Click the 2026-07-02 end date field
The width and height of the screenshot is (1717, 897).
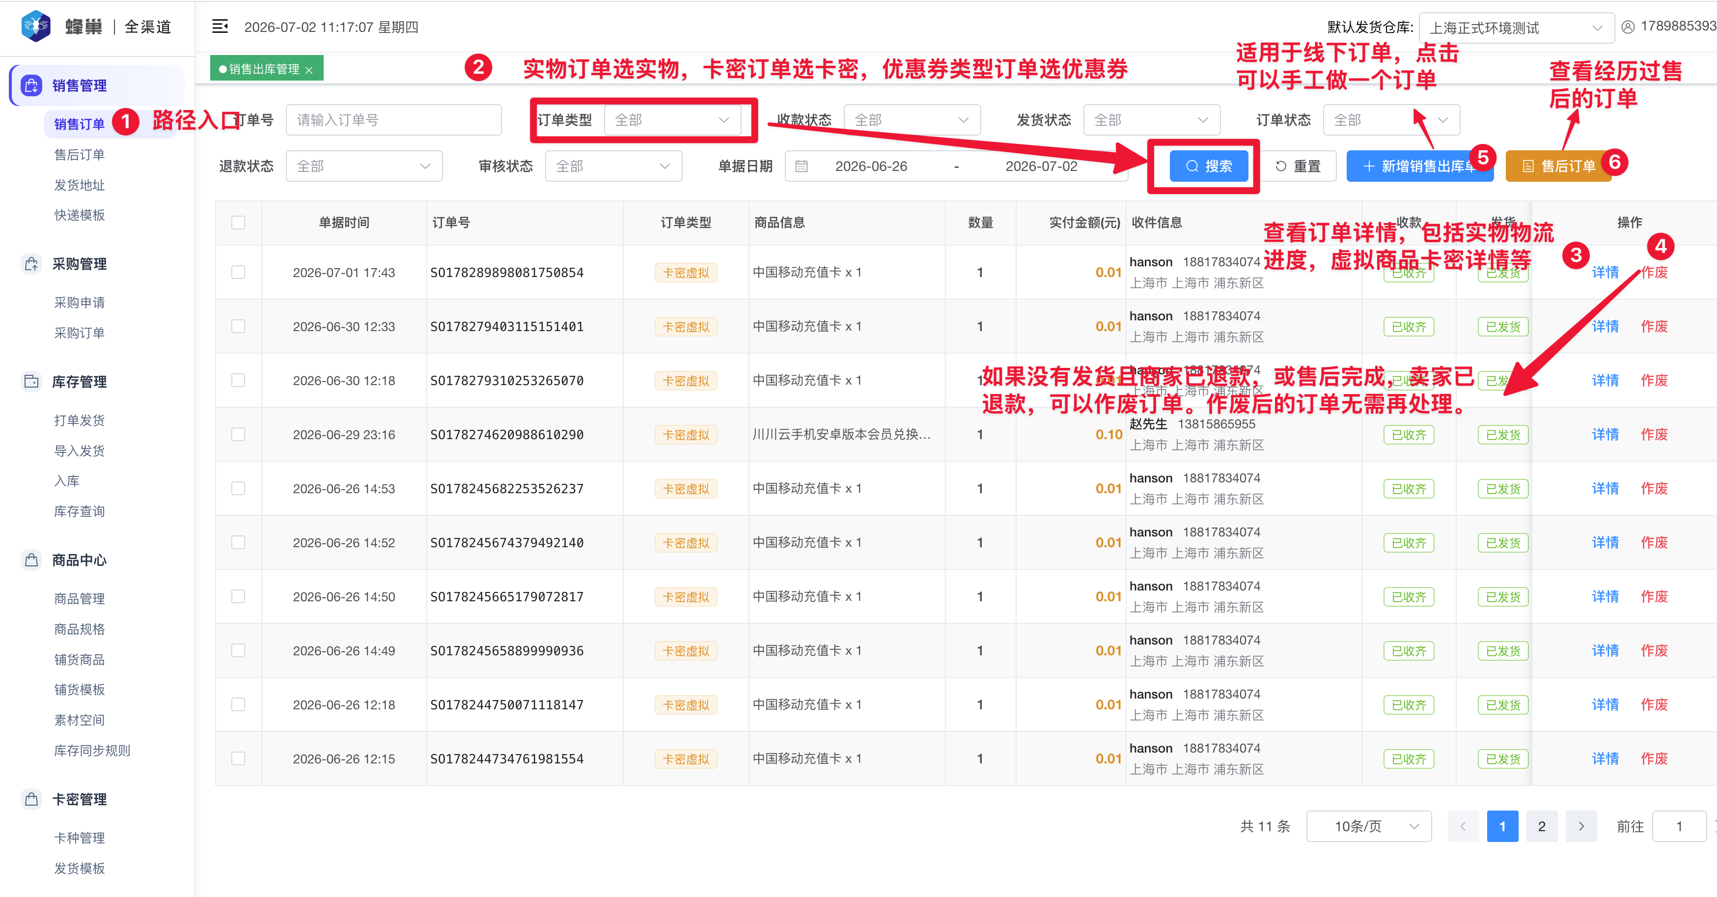1041,166
